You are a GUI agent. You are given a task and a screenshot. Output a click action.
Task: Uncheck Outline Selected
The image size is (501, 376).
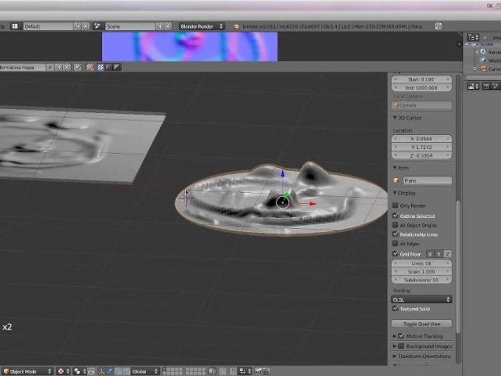point(395,216)
